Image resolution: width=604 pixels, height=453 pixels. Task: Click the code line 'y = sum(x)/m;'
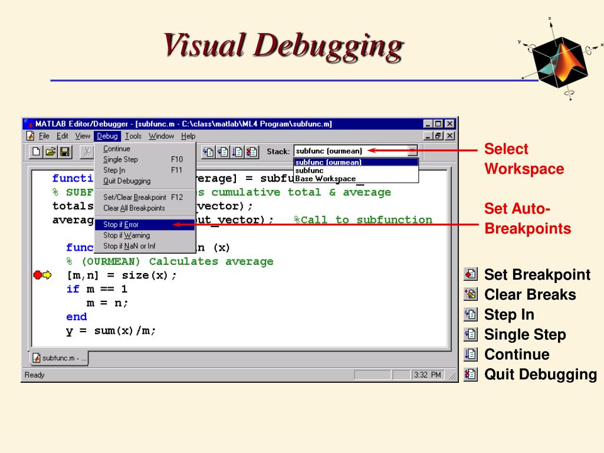coord(111,331)
